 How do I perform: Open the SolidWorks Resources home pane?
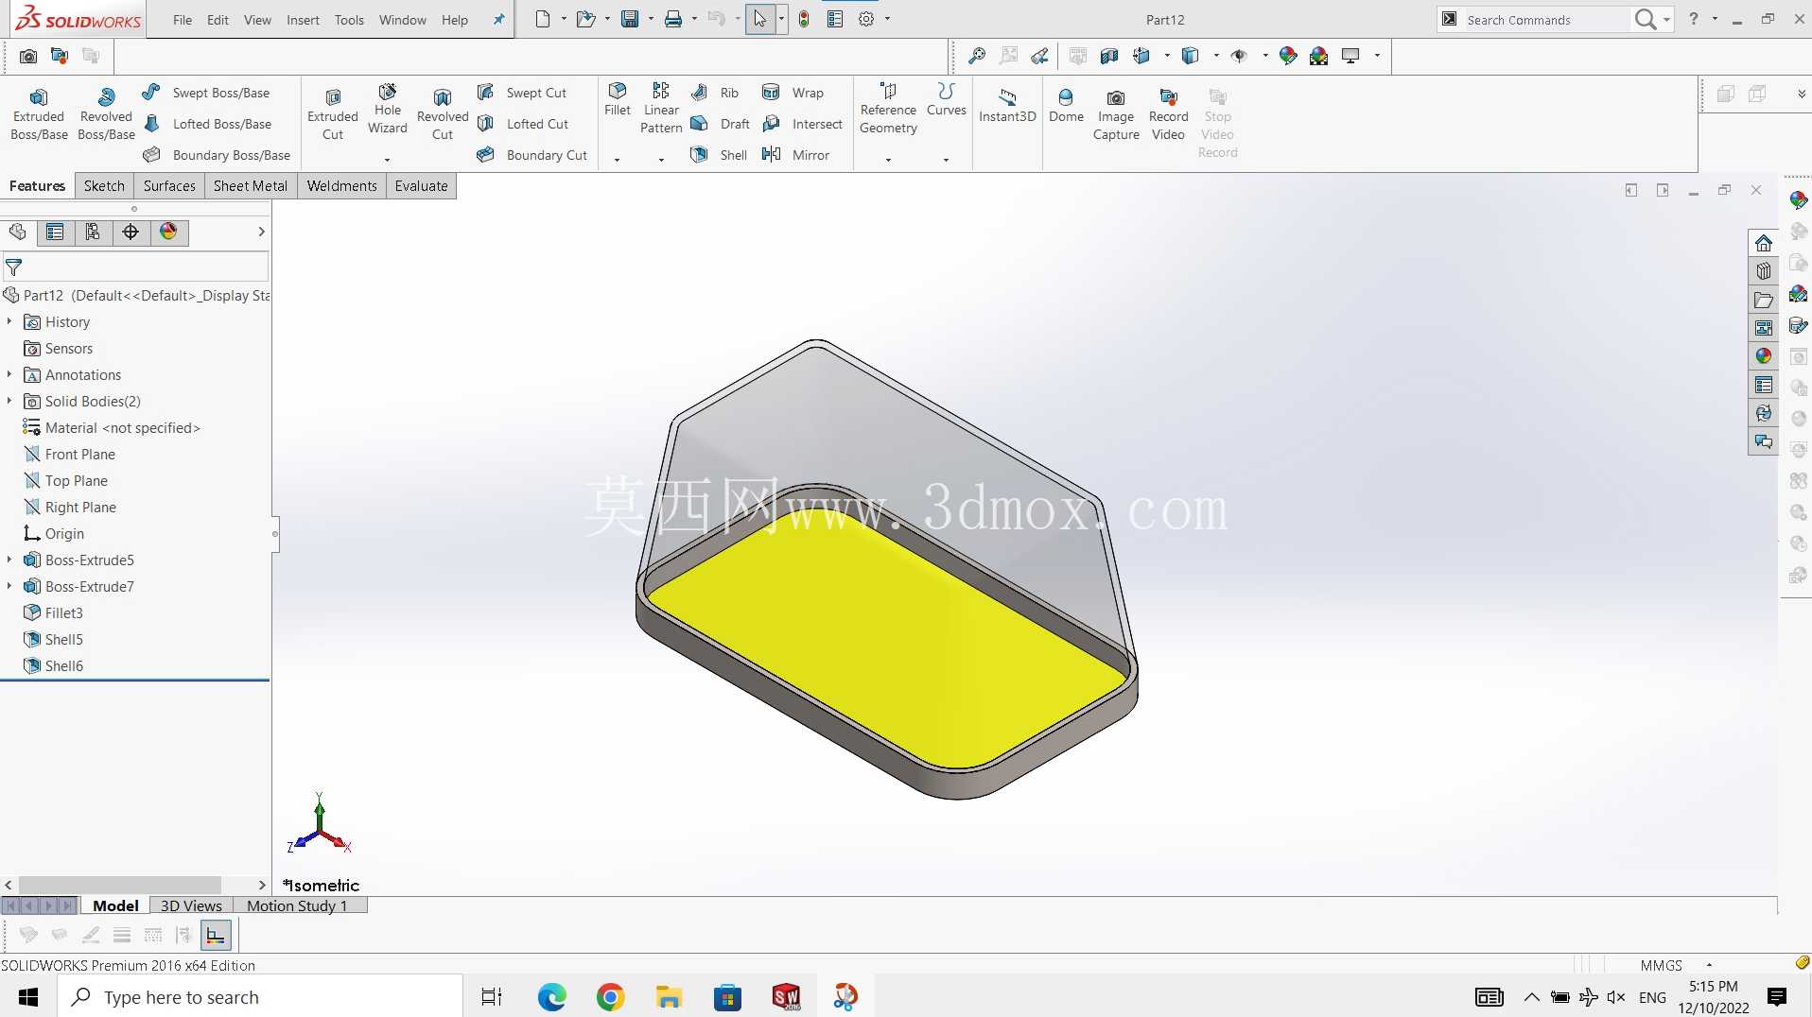[x=1764, y=243]
